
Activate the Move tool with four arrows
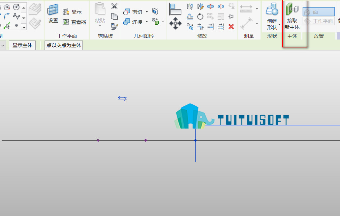(175, 23)
